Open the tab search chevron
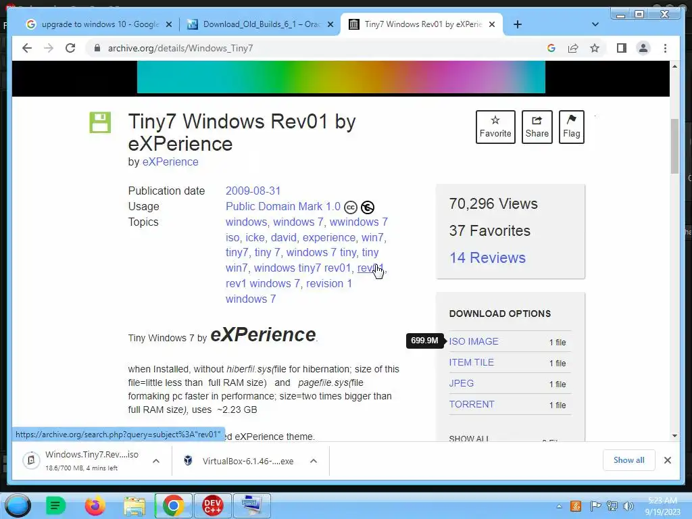This screenshot has width=692, height=519. click(595, 24)
